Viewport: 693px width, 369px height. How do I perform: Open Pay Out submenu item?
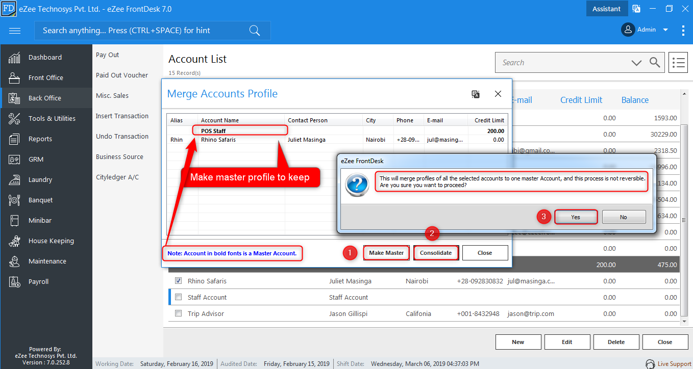coord(107,55)
